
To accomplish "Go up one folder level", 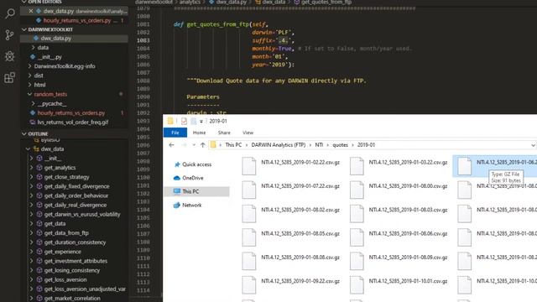I will (x=203, y=145).
